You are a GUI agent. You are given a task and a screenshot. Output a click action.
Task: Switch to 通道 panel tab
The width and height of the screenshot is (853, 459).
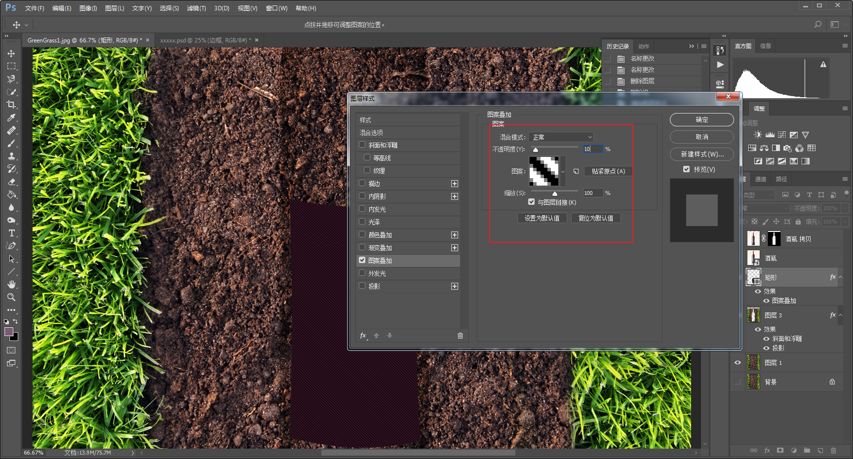pos(761,179)
